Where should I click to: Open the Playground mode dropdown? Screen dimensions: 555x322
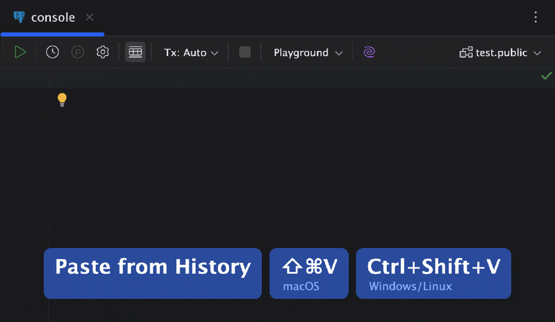[308, 52]
